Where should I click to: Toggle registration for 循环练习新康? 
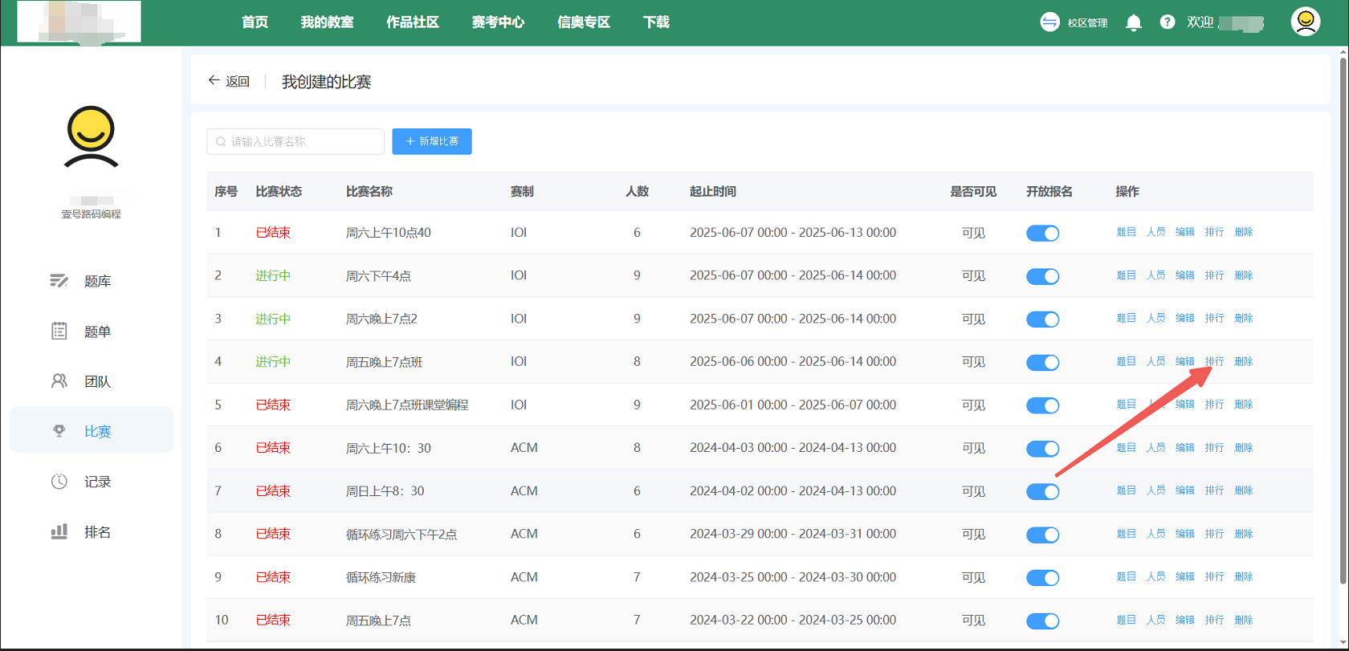1042,578
